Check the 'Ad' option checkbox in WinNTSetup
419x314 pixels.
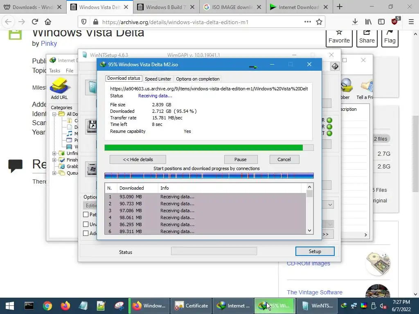(86, 233)
